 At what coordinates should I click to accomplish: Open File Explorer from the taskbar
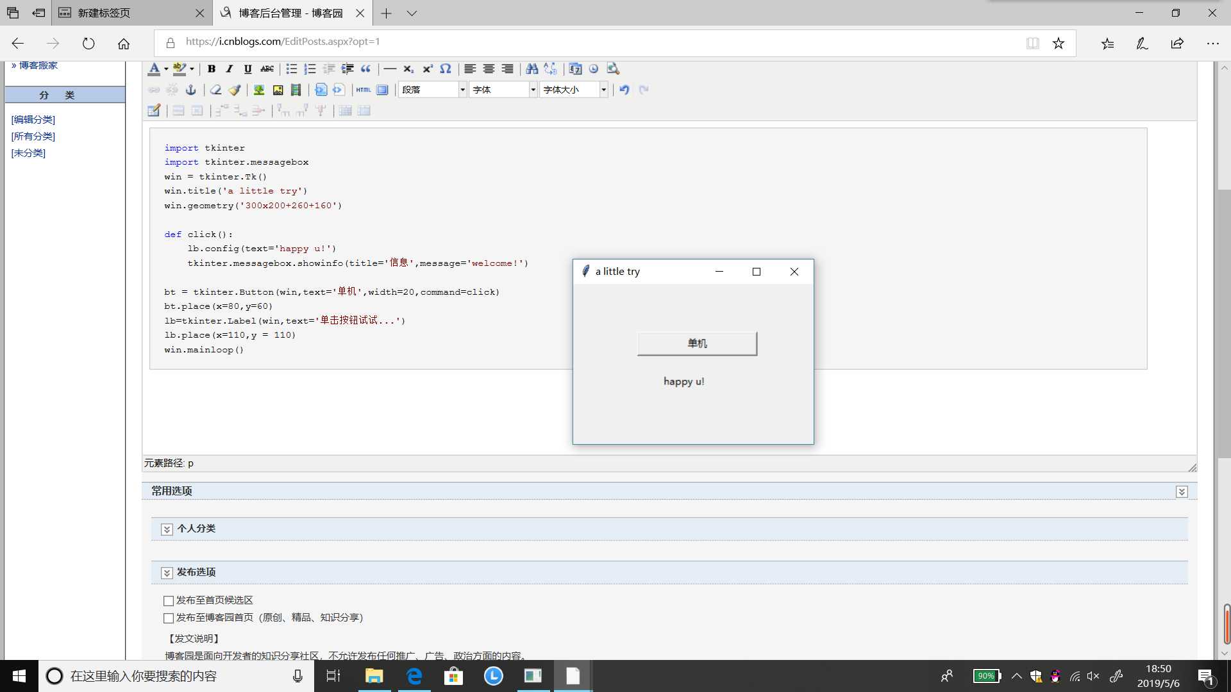tap(374, 676)
